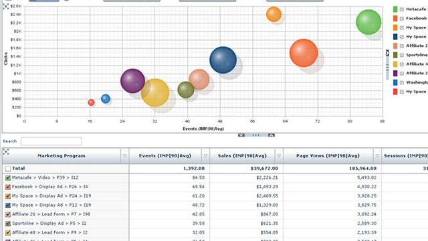The image size is (428, 241).
Task: Select the salmon-colored bubble
Action: (x=199, y=80)
